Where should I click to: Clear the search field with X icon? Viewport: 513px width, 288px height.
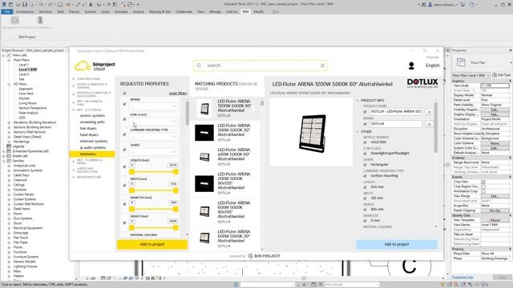point(322,66)
